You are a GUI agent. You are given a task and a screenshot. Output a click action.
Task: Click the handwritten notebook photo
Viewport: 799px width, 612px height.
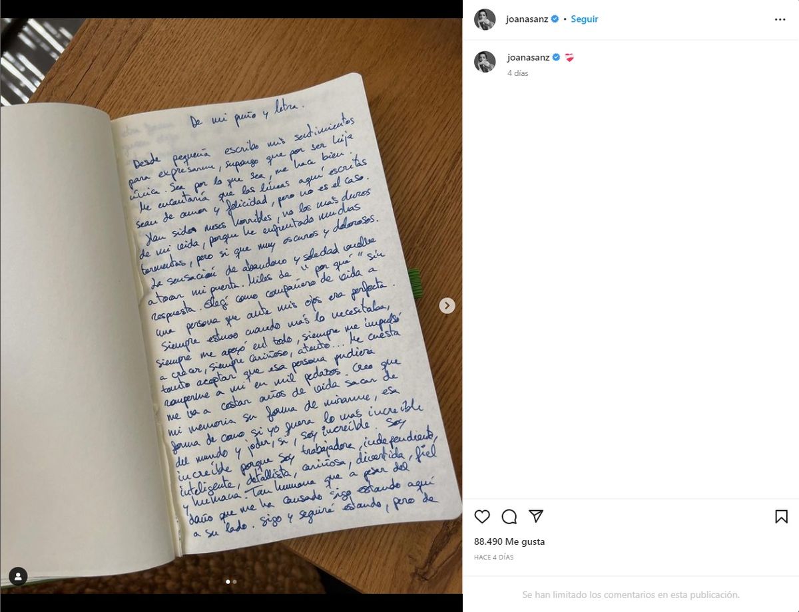231,305
